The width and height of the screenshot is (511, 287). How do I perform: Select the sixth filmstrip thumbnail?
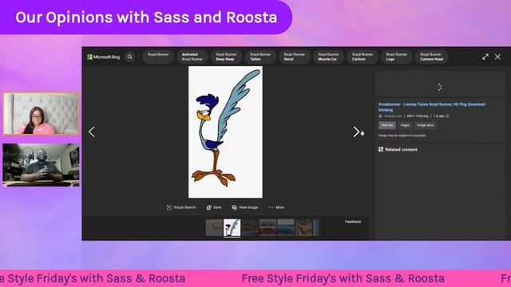(303, 227)
